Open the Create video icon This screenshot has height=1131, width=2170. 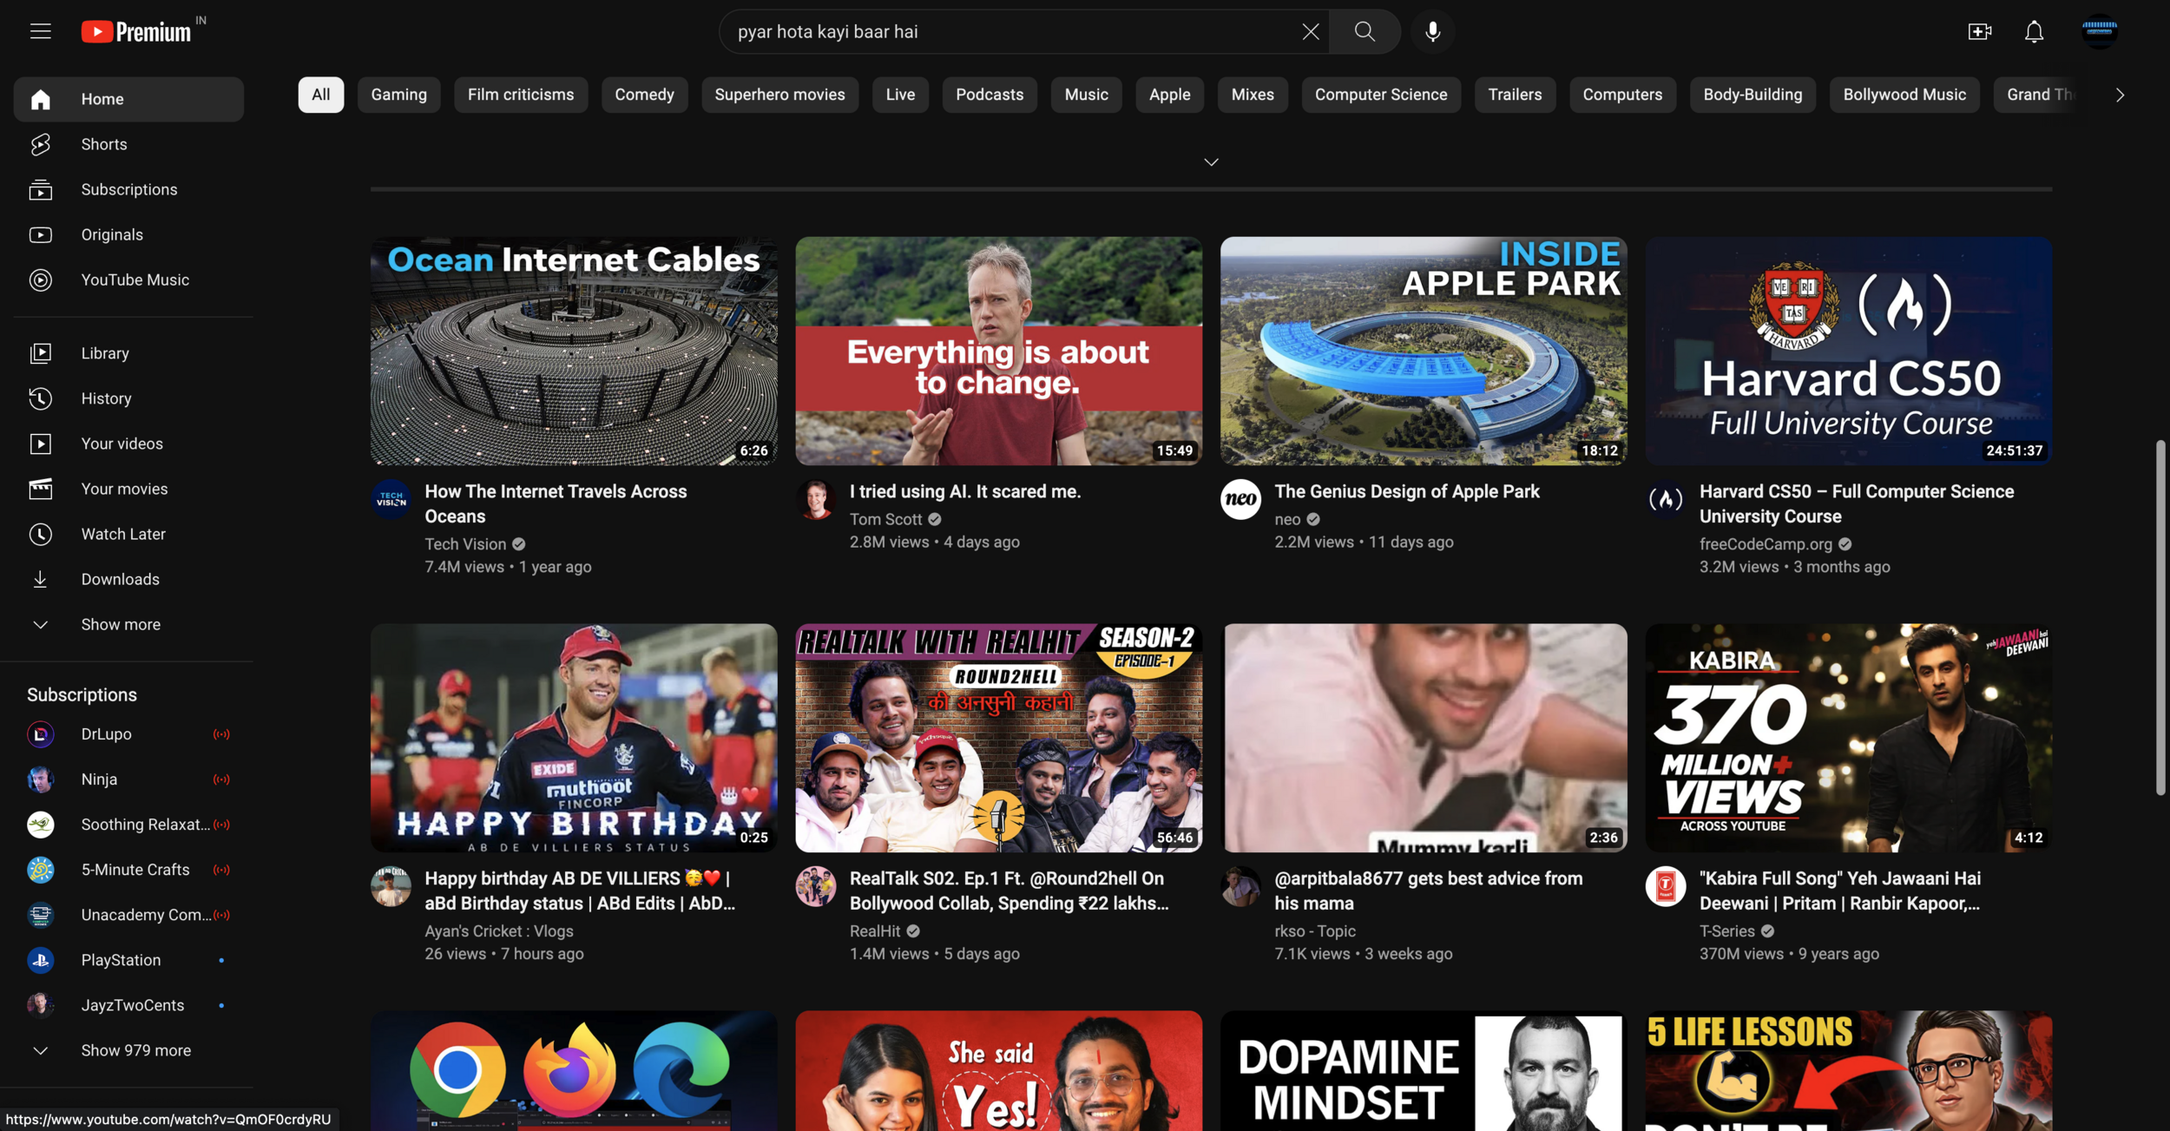[1979, 32]
